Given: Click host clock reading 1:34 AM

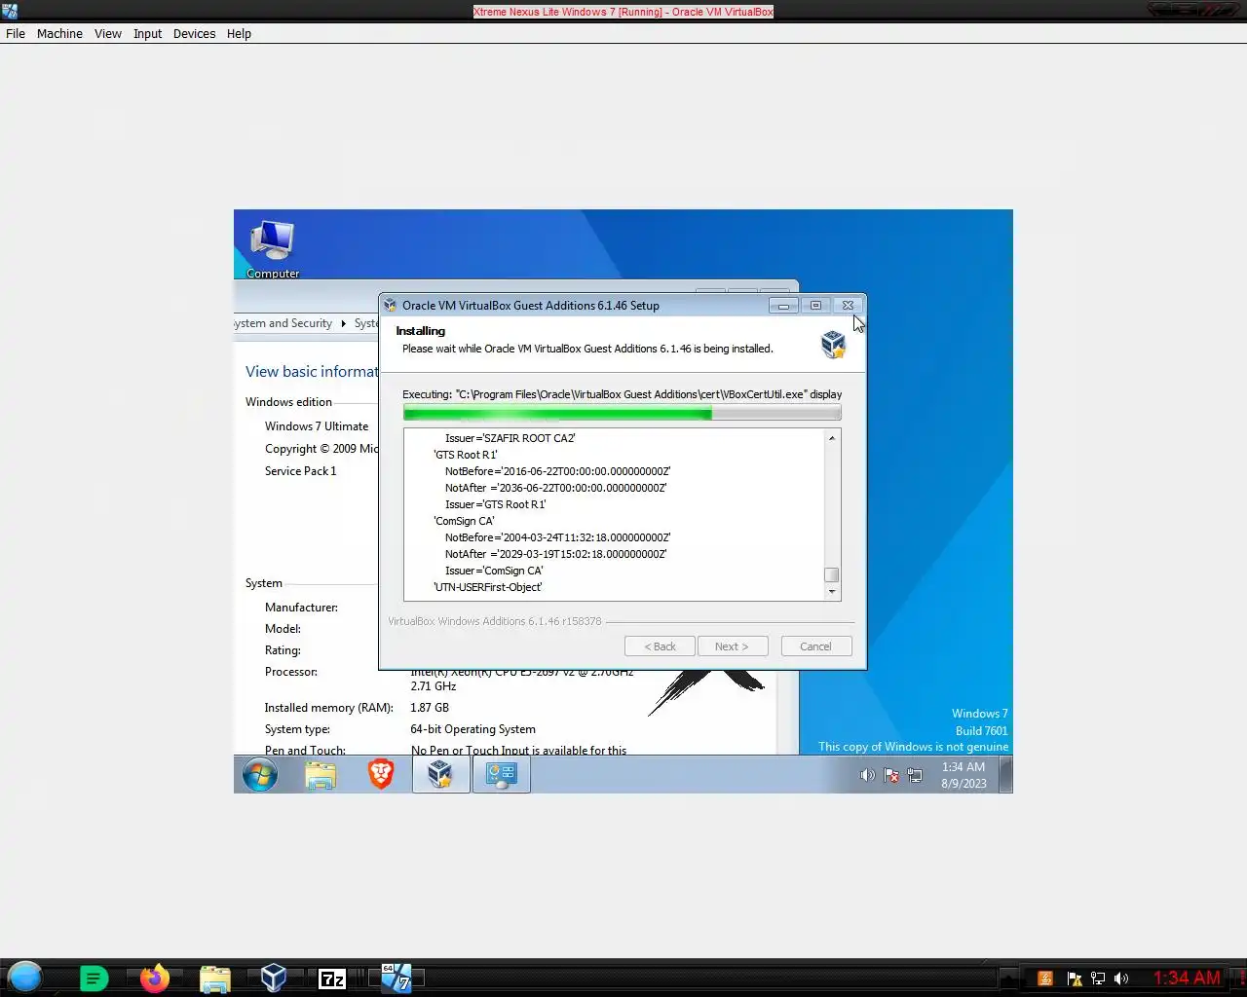Looking at the screenshot, I should (1187, 978).
